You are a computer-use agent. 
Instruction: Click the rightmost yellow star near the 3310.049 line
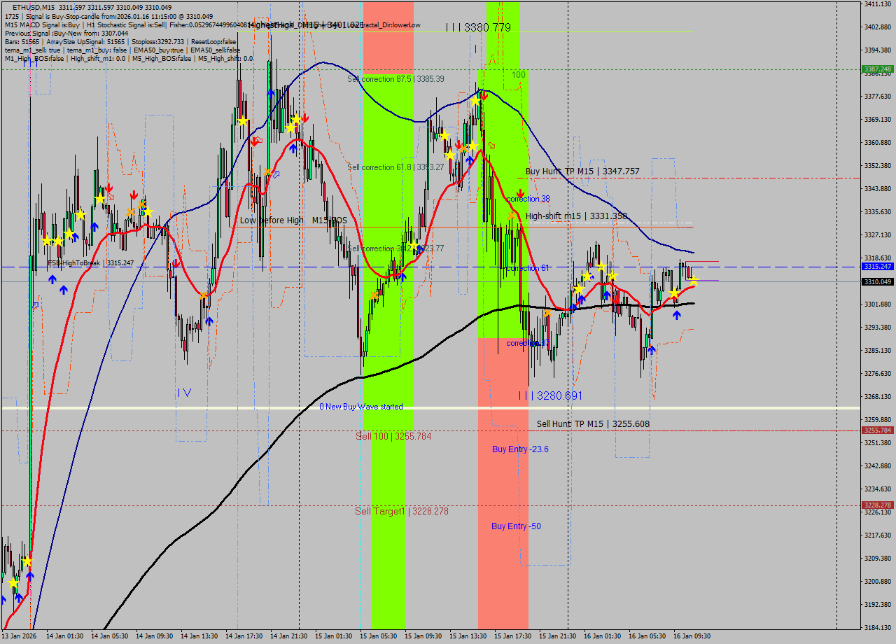tap(693, 281)
